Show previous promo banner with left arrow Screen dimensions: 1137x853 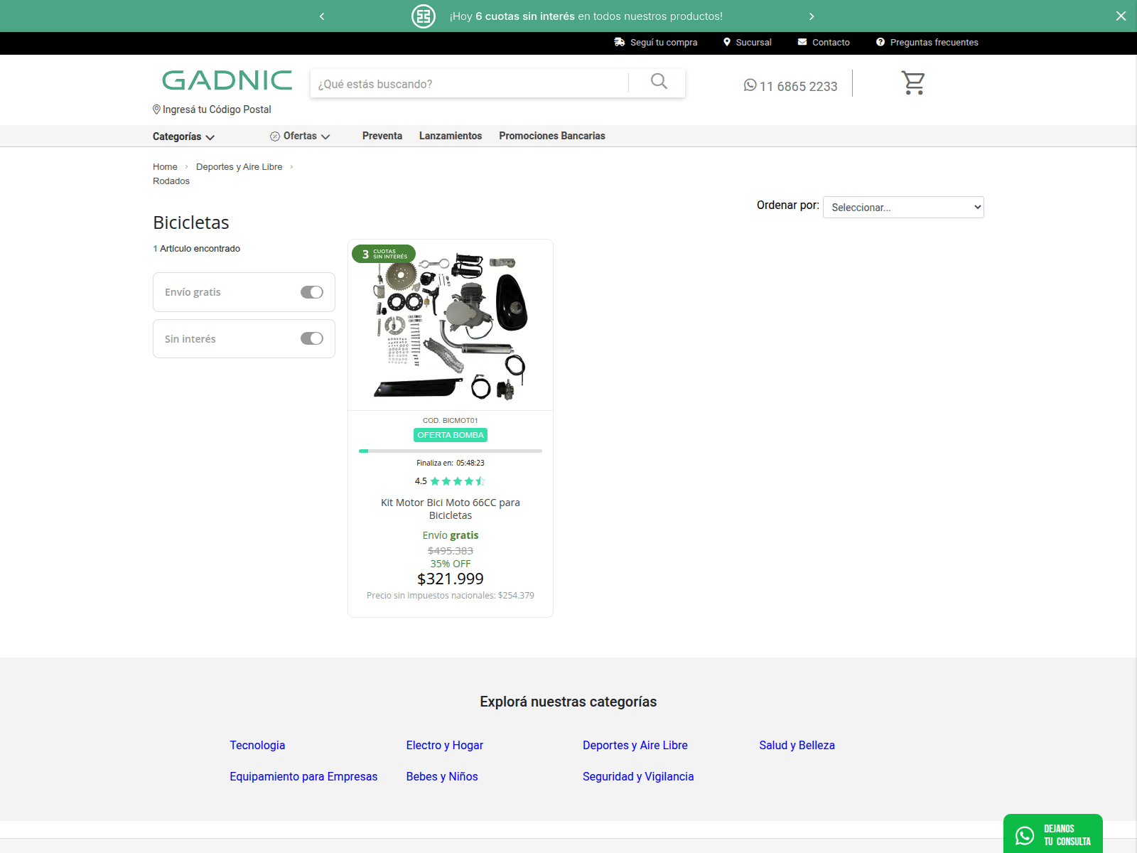[322, 16]
